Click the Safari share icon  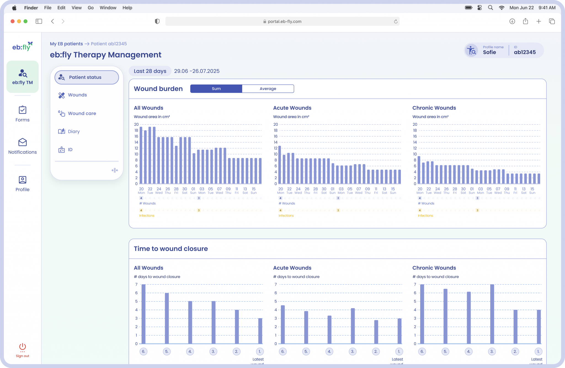click(x=525, y=21)
